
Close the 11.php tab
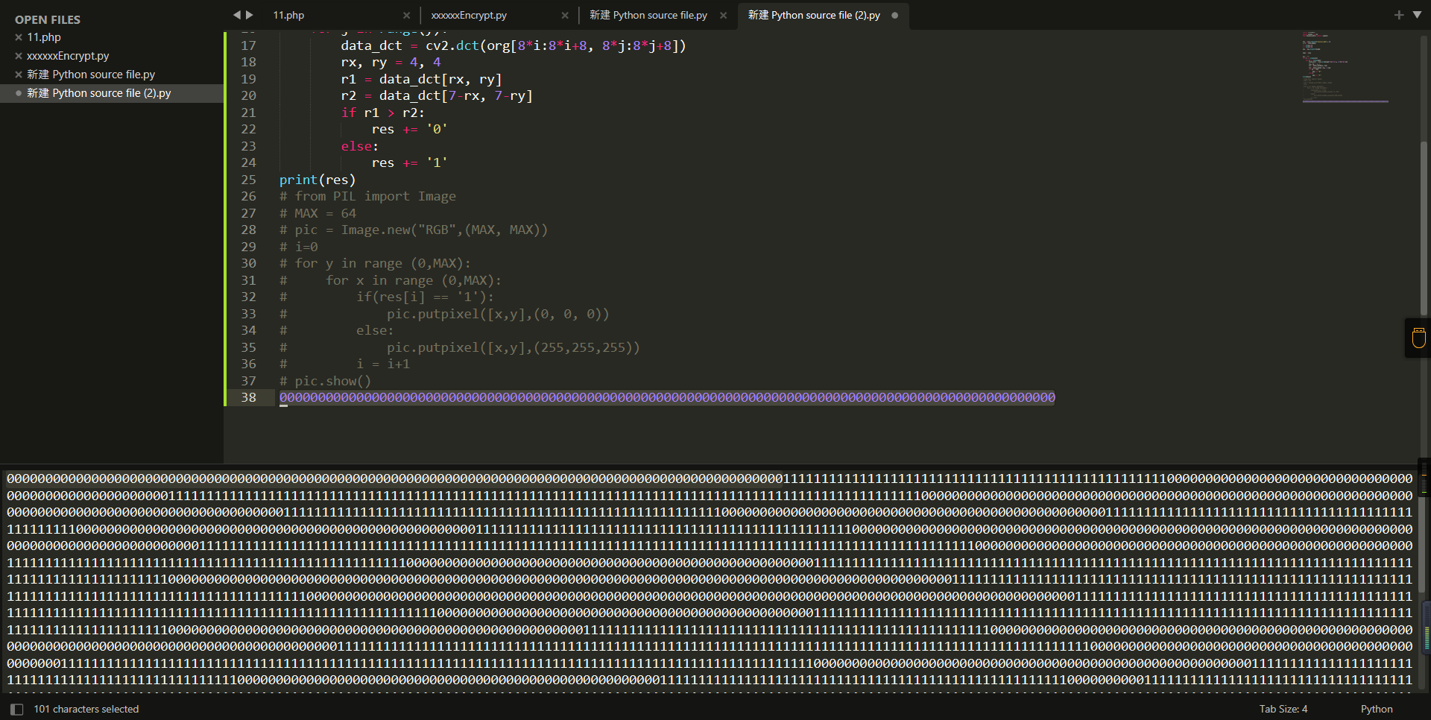406,15
